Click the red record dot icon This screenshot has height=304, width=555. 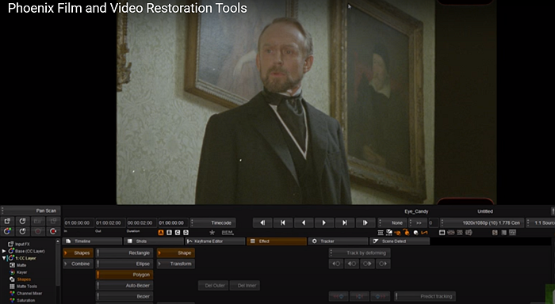(53, 231)
